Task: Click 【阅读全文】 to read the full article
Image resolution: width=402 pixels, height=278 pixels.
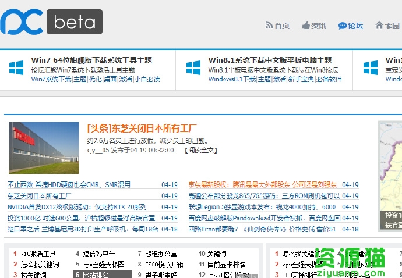Action: (201, 150)
